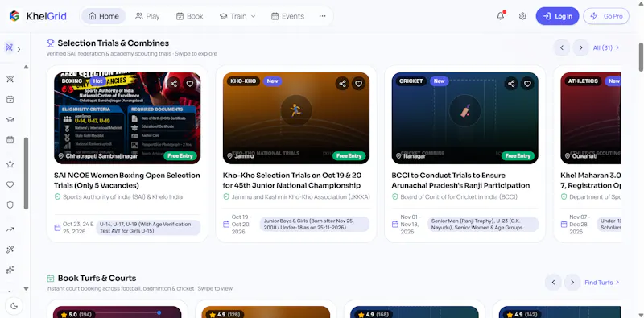
Task: Click Free Entry badge on Jammu card
Action: 349,155
